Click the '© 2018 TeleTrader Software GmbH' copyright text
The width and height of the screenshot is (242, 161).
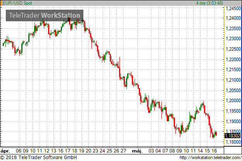click(38, 158)
